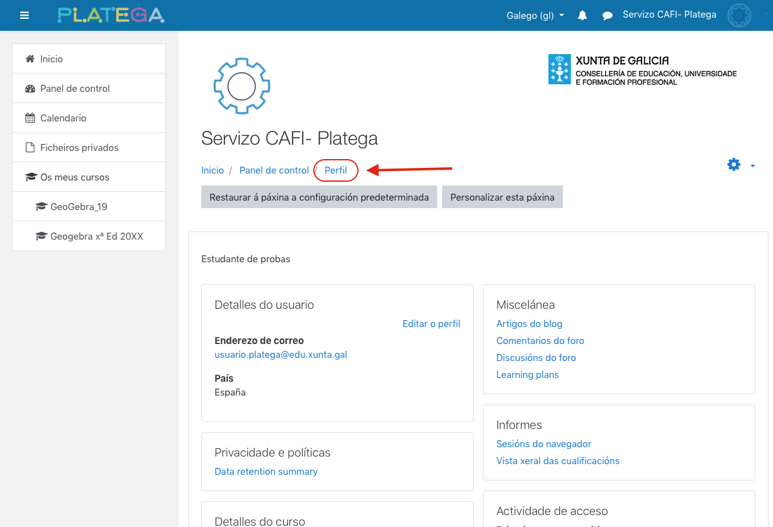Select the GeoGebra_19 course
Viewport: 773px width, 527px height.
79,207
